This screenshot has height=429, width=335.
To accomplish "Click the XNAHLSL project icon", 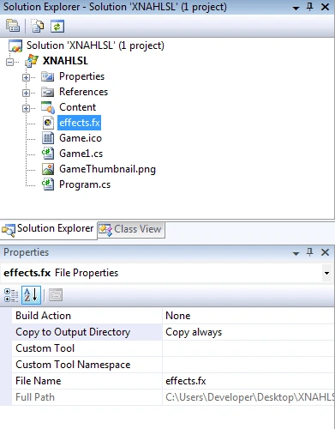I will (32, 61).
